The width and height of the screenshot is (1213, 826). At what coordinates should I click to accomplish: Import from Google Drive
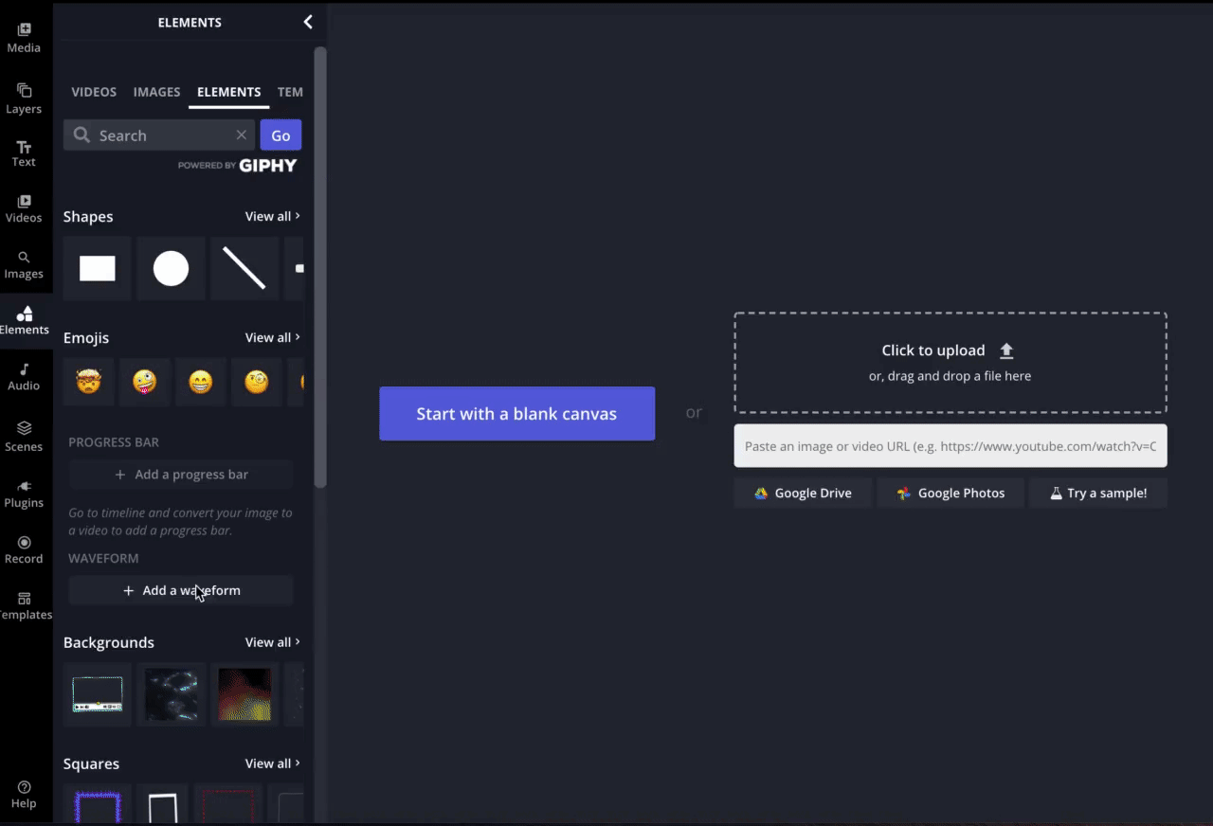click(803, 493)
